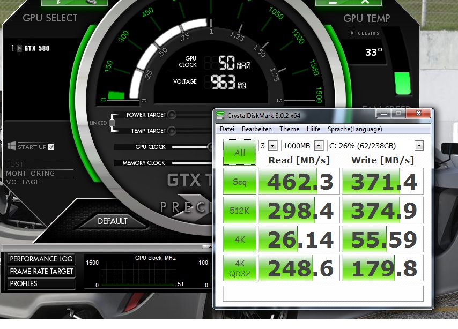Click the All benchmark button

[x=240, y=152]
